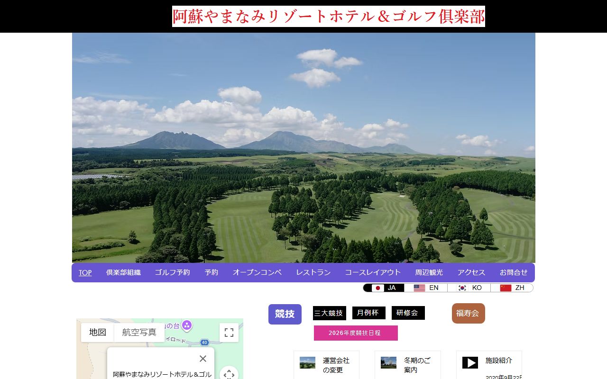This screenshot has height=379, width=607.
Task: Click the site title 阿蘇やまなみリゾートホテル＆ゴルフ倶楽部
Action: pos(329,17)
